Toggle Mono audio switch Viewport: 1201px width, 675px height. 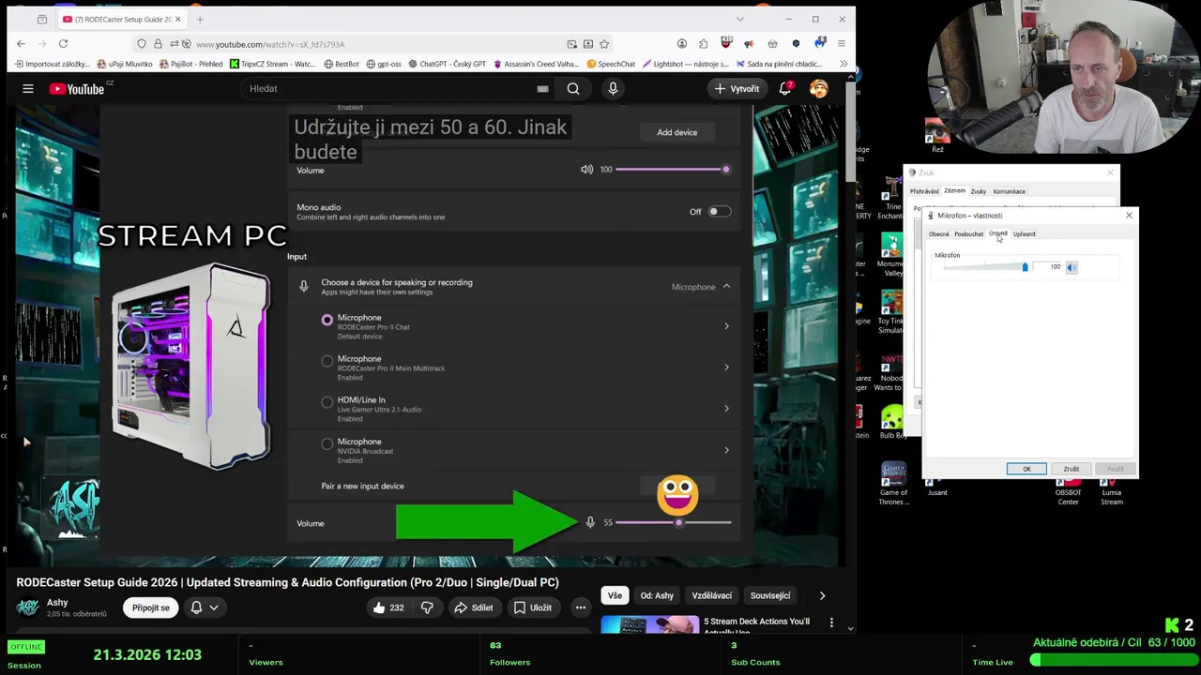tap(719, 212)
